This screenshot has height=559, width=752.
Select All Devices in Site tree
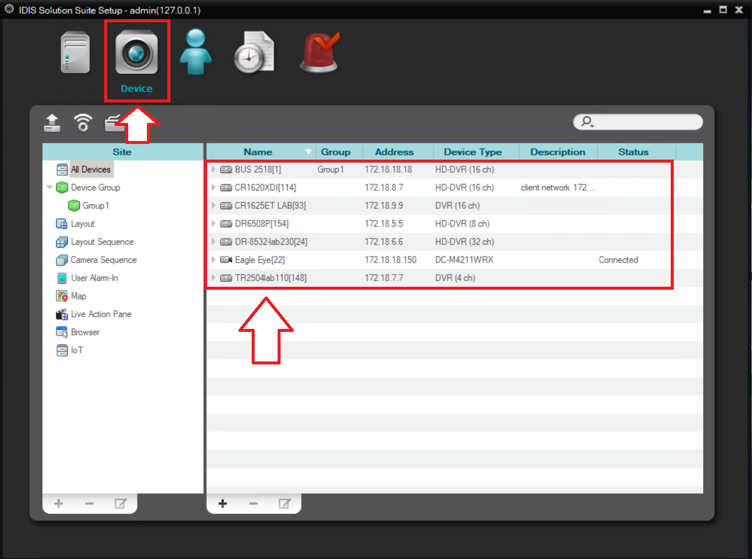(90, 169)
